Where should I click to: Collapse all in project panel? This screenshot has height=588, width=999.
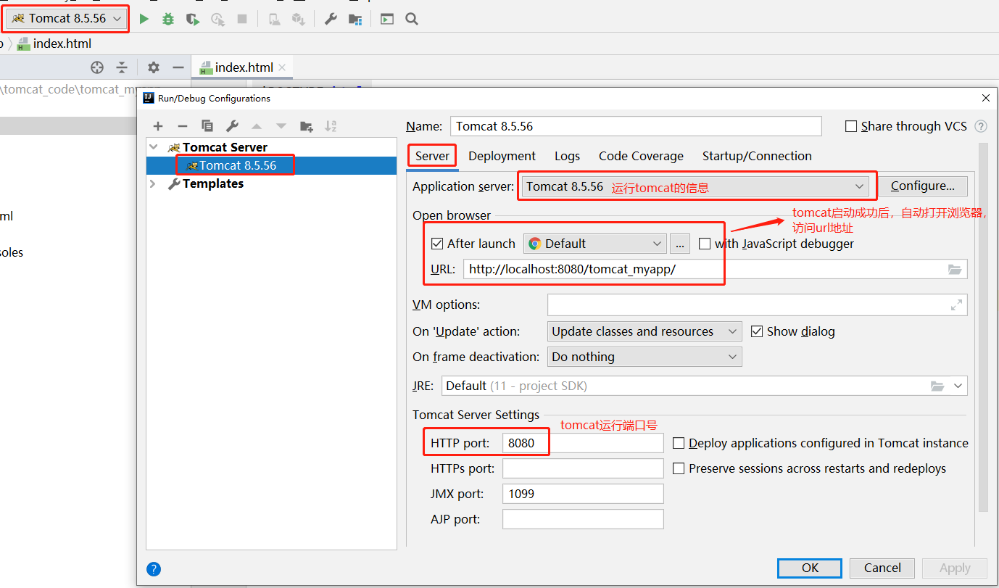click(122, 67)
